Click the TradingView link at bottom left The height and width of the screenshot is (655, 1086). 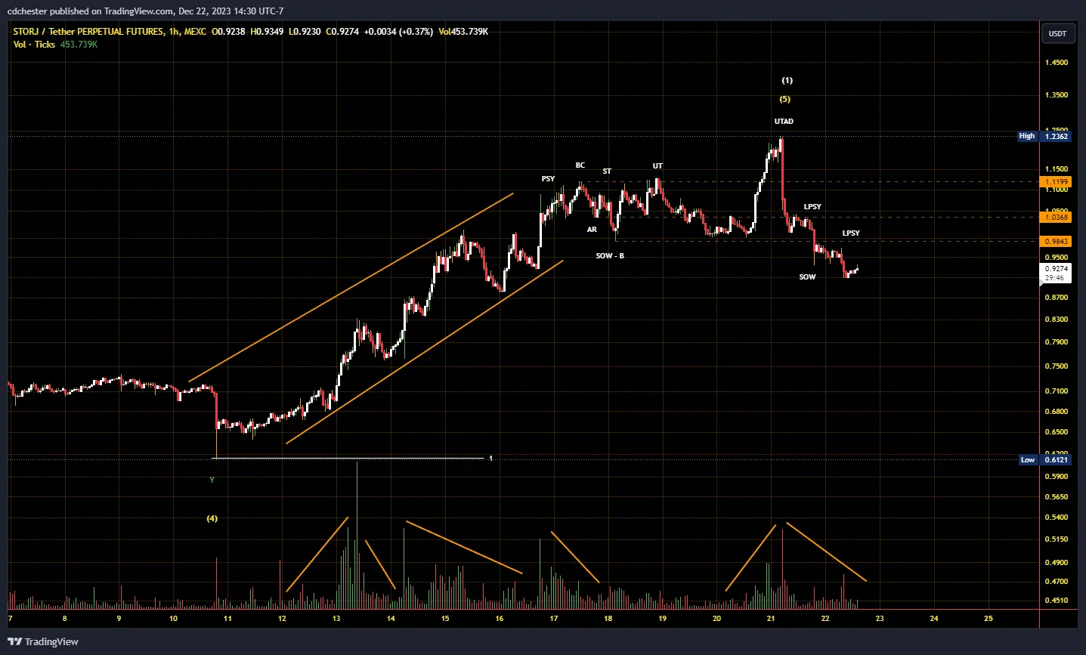[49, 641]
